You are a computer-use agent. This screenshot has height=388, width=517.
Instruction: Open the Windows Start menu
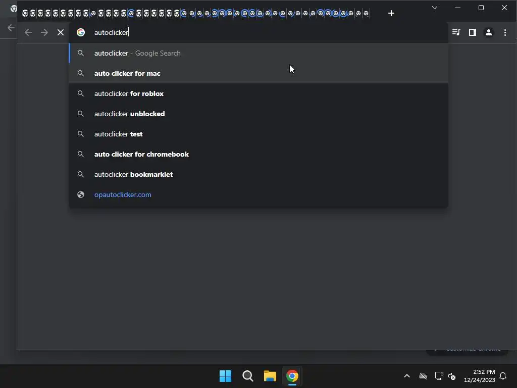[226, 376]
